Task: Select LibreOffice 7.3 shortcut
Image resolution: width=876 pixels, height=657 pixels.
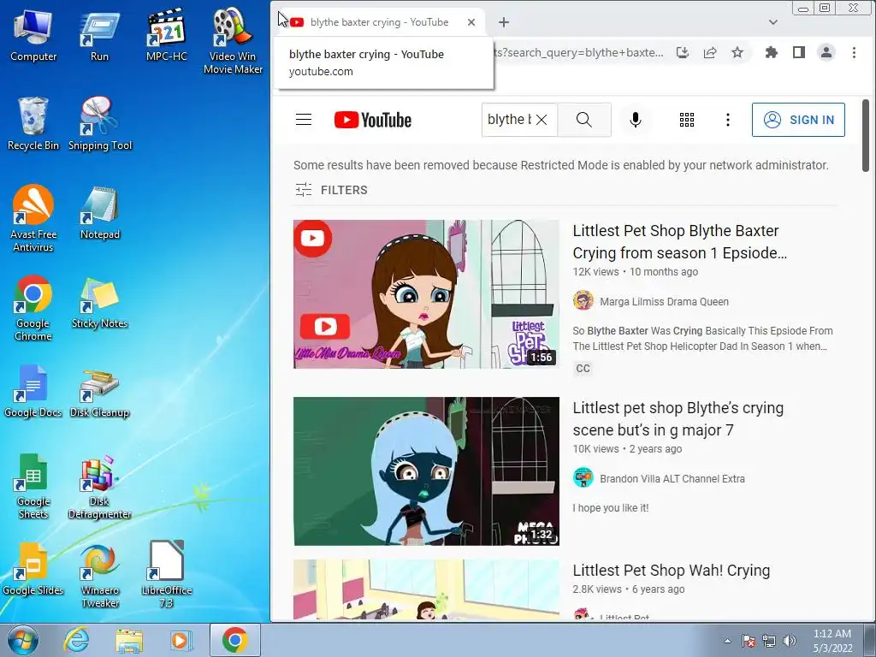Action: click(x=167, y=576)
